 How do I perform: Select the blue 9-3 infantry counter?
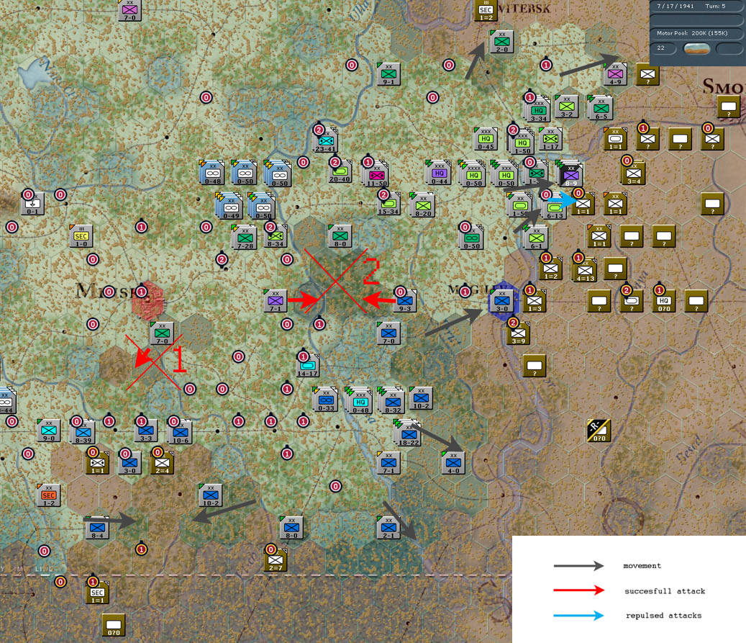404,301
